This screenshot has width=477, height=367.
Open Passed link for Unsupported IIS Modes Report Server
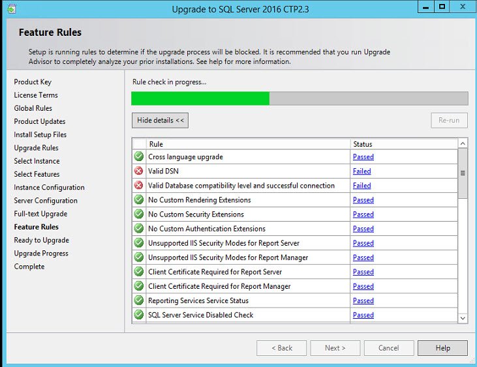[363, 243]
